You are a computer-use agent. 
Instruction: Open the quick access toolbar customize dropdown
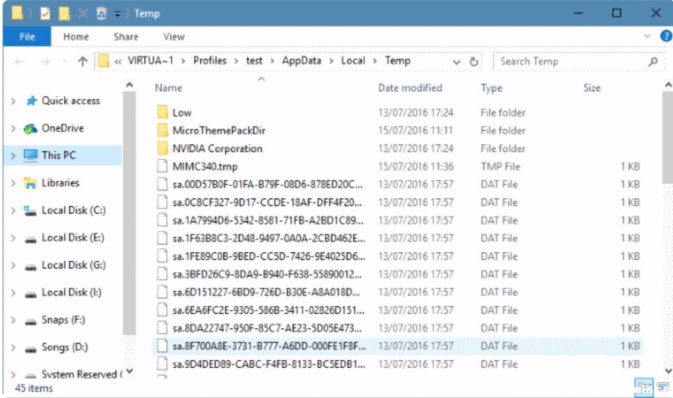pyautogui.click(x=117, y=15)
